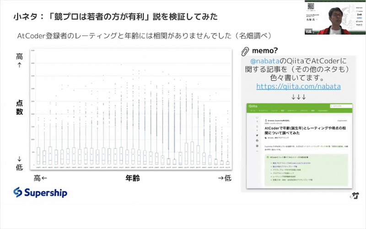Click the box plot chart image
Image resolution: width=366 pixels, height=229 pixels.
(131, 109)
